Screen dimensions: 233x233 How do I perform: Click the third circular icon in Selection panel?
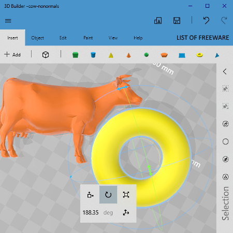point(226,124)
